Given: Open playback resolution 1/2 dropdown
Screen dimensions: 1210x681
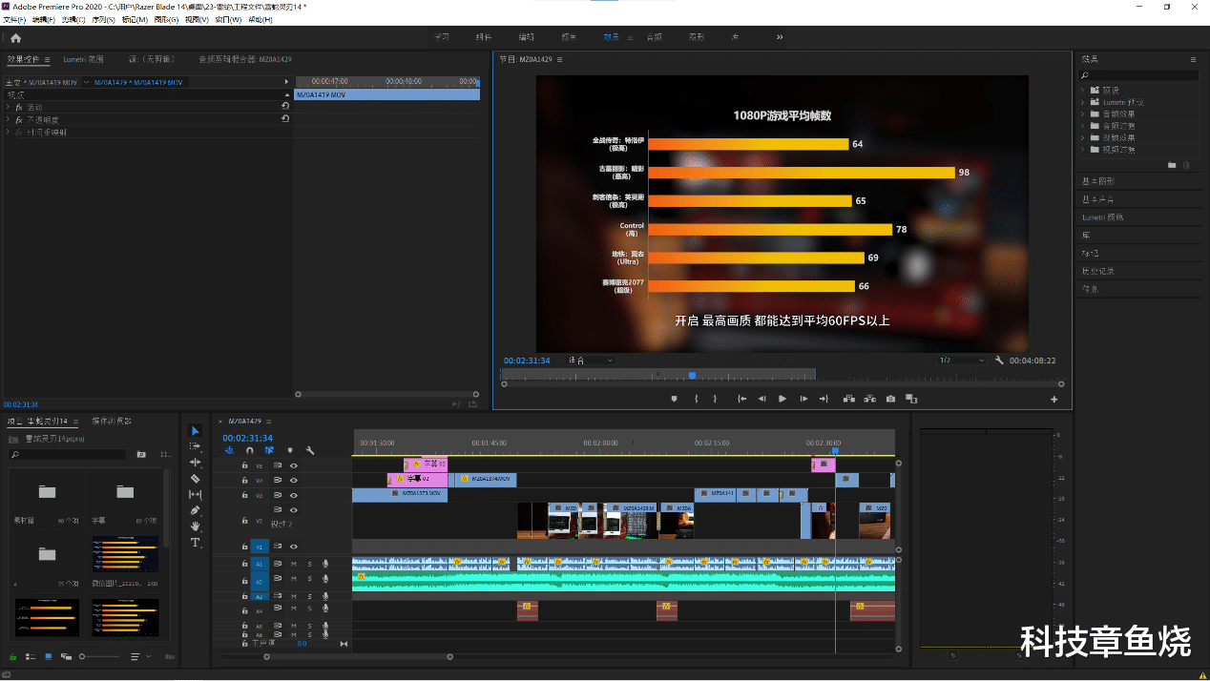Looking at the screenshot, I should [x=961, y=361].
